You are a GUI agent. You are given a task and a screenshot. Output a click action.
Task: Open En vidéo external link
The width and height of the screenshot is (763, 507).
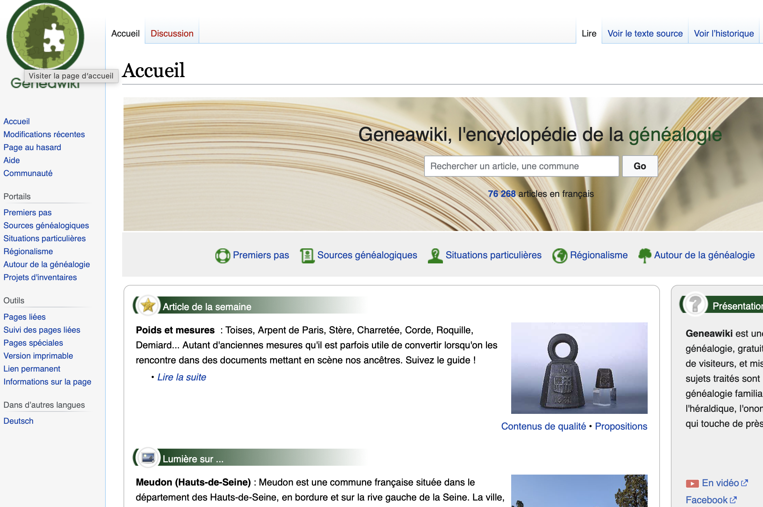725,483
